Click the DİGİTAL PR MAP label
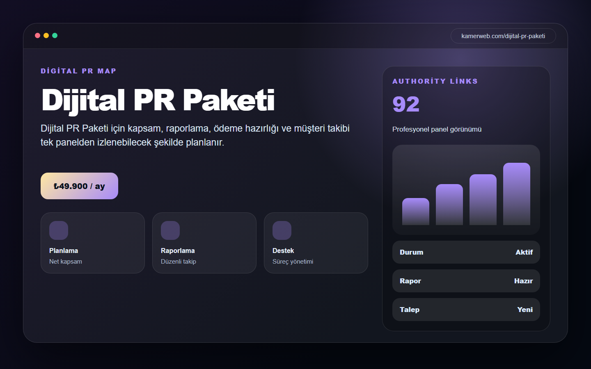 click(78, 71)
